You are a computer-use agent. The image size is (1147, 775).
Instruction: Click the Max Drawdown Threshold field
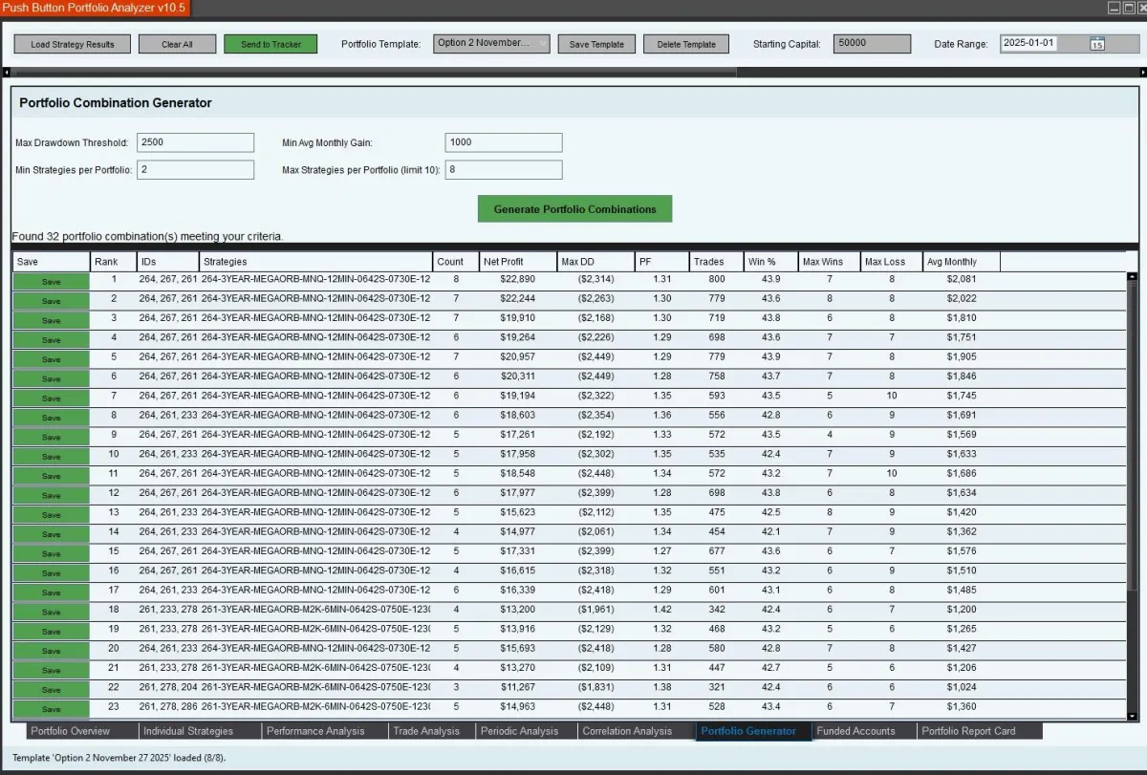(x=196, y=142)
